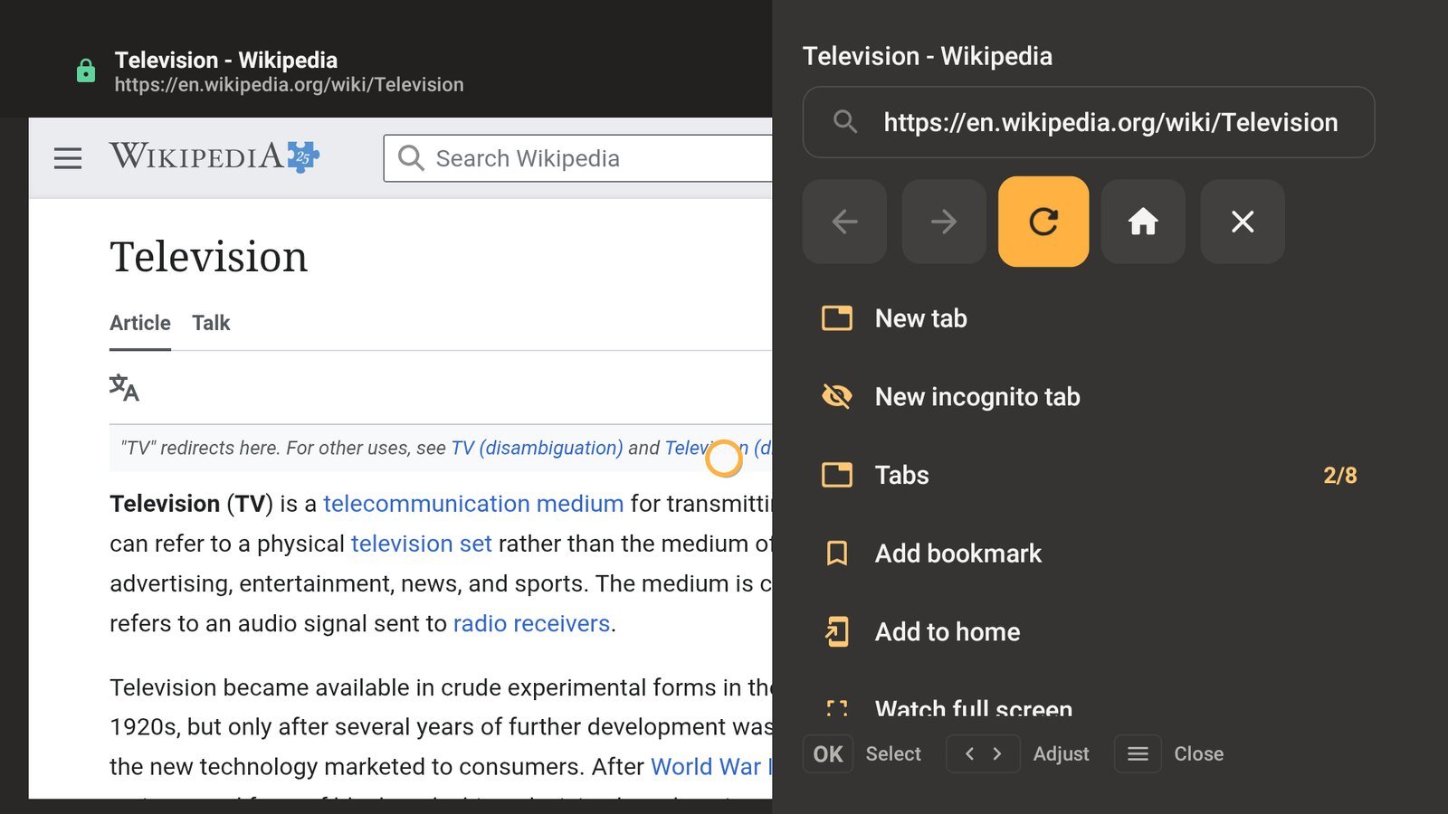Viewport: 1448px width, 814px height.
Task: Click the search magnifier icon in URL bar
Action: pyautogui.click(x=845, y=121)
